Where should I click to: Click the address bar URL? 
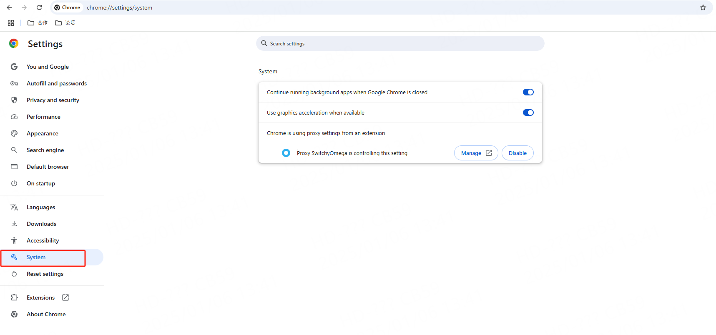[119, 7]
